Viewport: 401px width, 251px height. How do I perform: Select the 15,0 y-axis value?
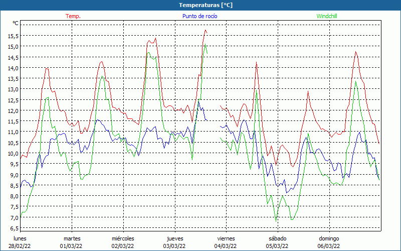point(14,47)
